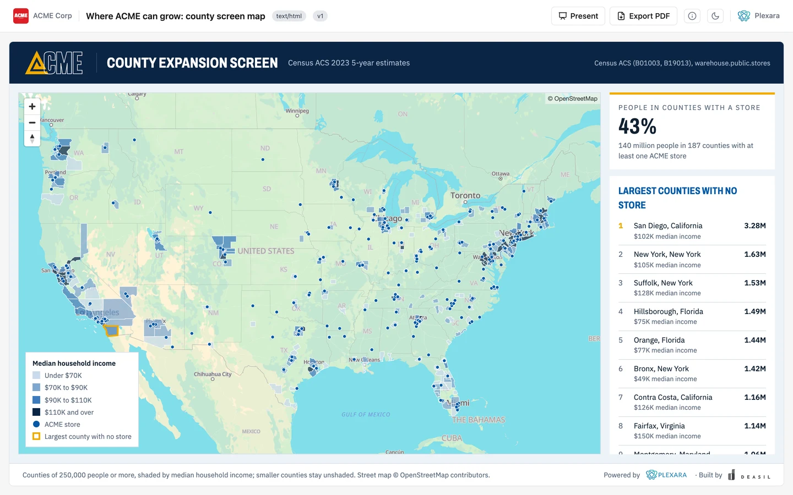
Task: Select Hillsborough, Florida row
Action: coord(692,317)
